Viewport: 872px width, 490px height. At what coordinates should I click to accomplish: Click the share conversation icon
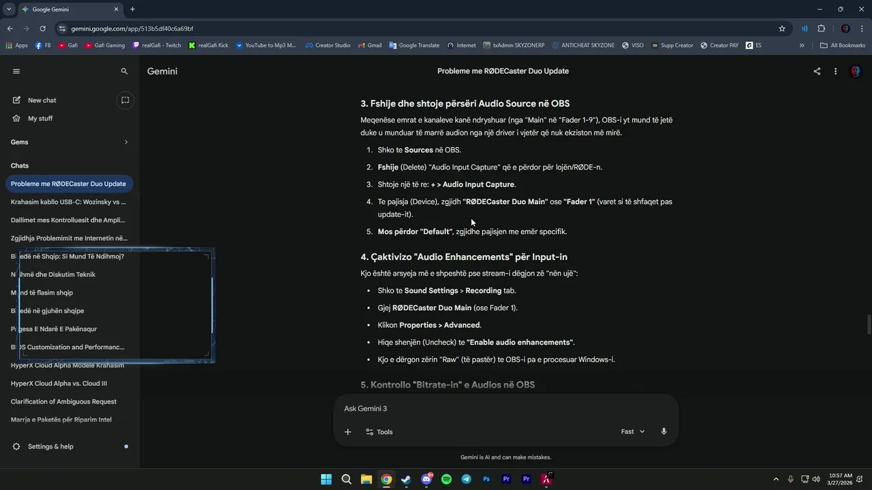817,71
